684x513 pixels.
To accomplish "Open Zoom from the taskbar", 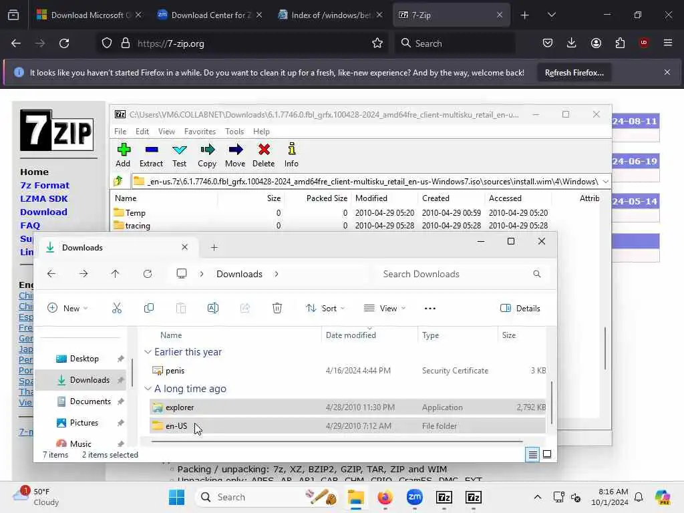I will point(414,497).
